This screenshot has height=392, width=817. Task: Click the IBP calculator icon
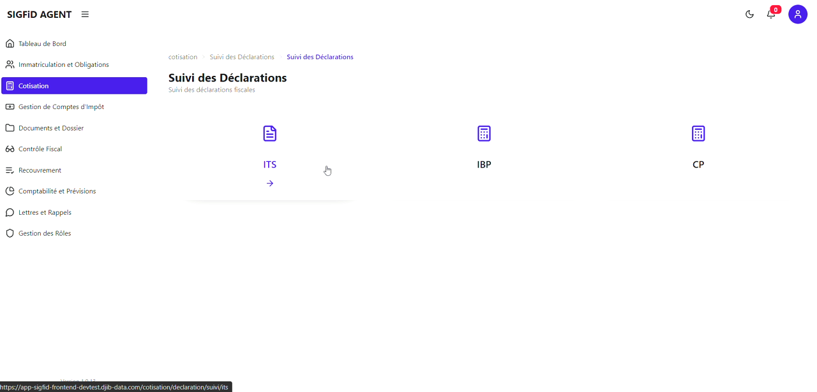tap(484, 133)
